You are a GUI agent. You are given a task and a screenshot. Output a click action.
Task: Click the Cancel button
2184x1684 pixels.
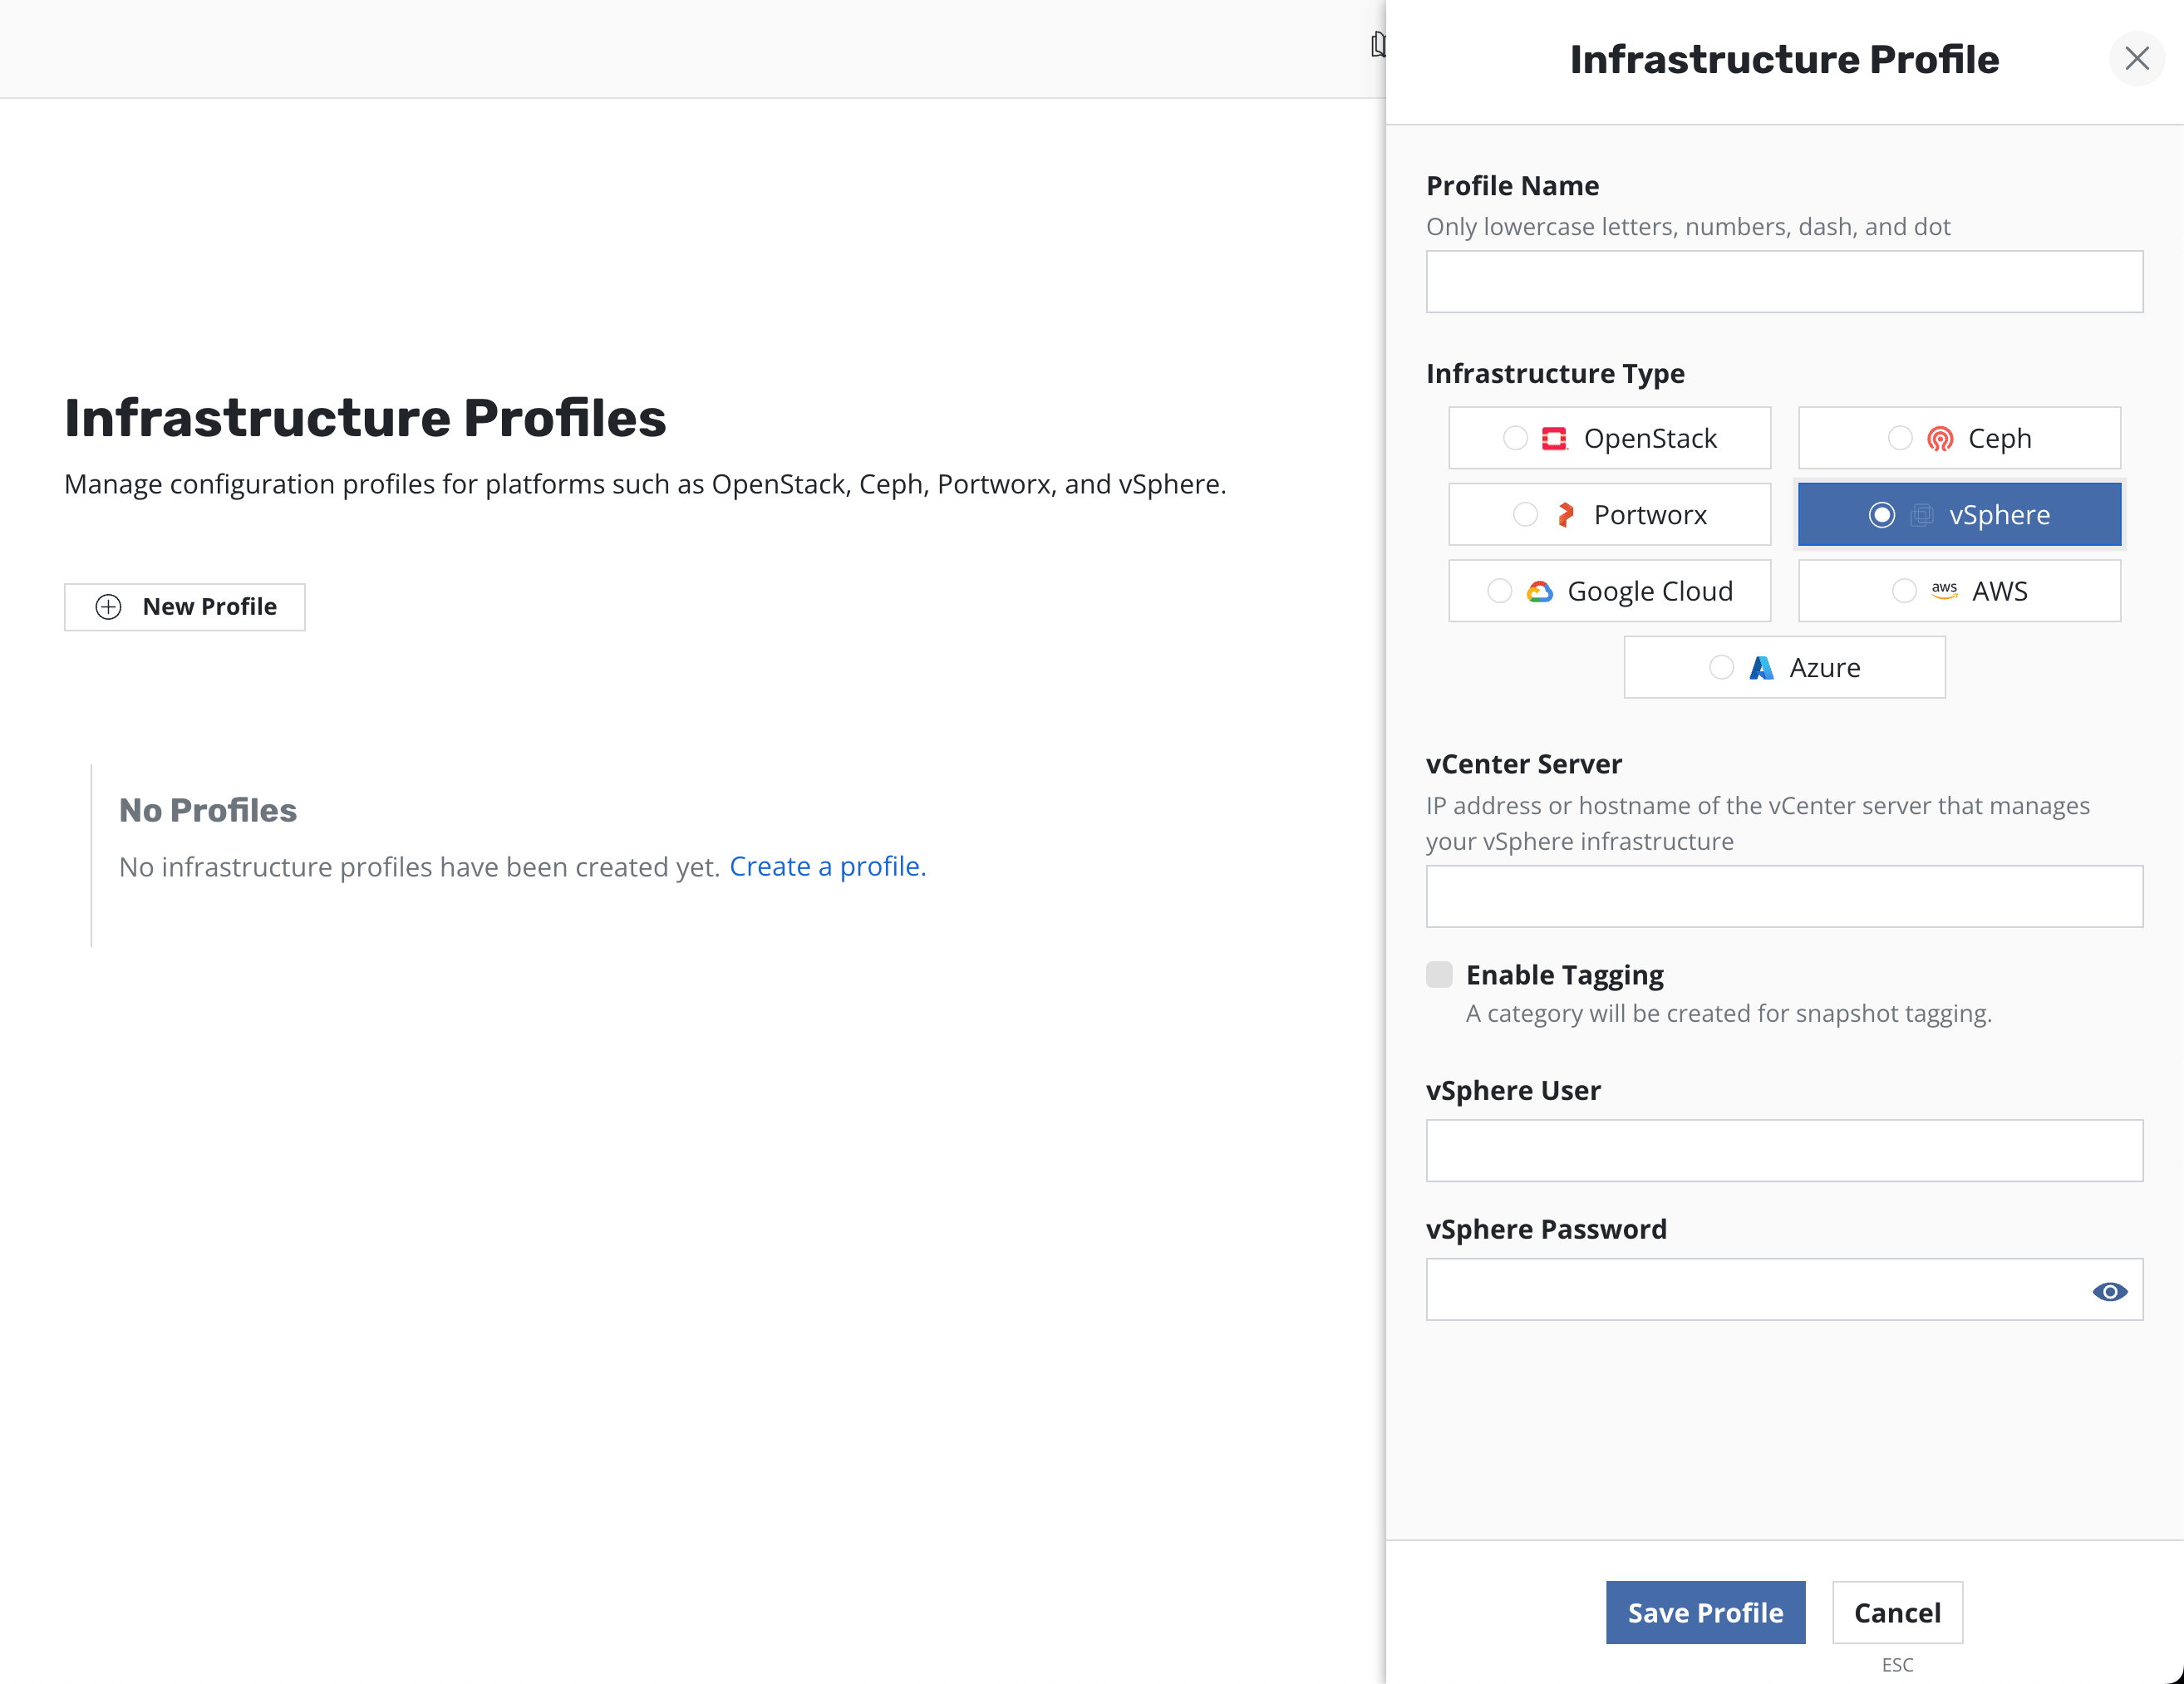click(x=1897, y=1612)
